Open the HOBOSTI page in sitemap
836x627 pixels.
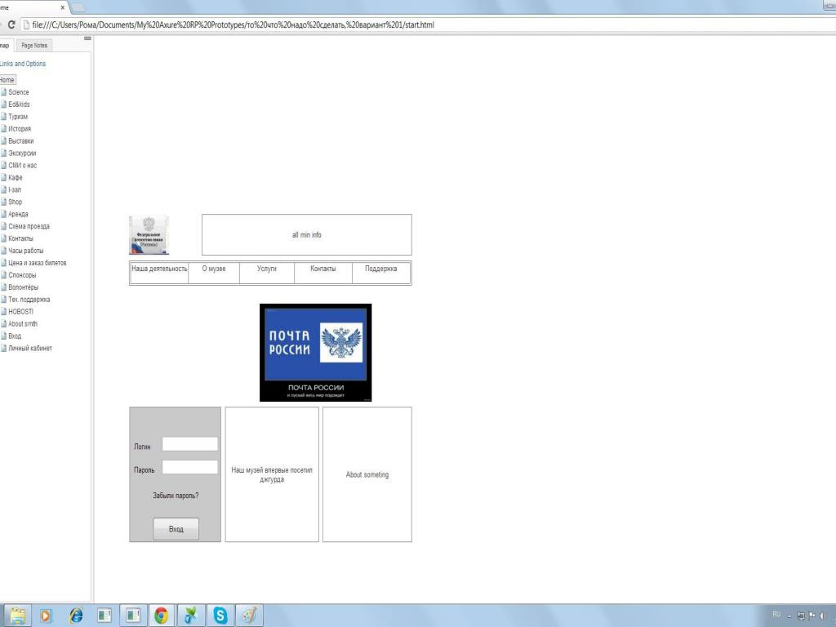point(20,311)
